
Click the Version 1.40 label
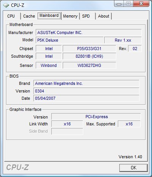click(130, 157)
